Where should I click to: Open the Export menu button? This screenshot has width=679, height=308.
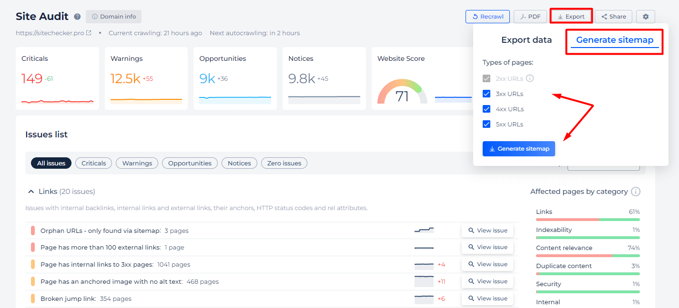click(571, 17)
